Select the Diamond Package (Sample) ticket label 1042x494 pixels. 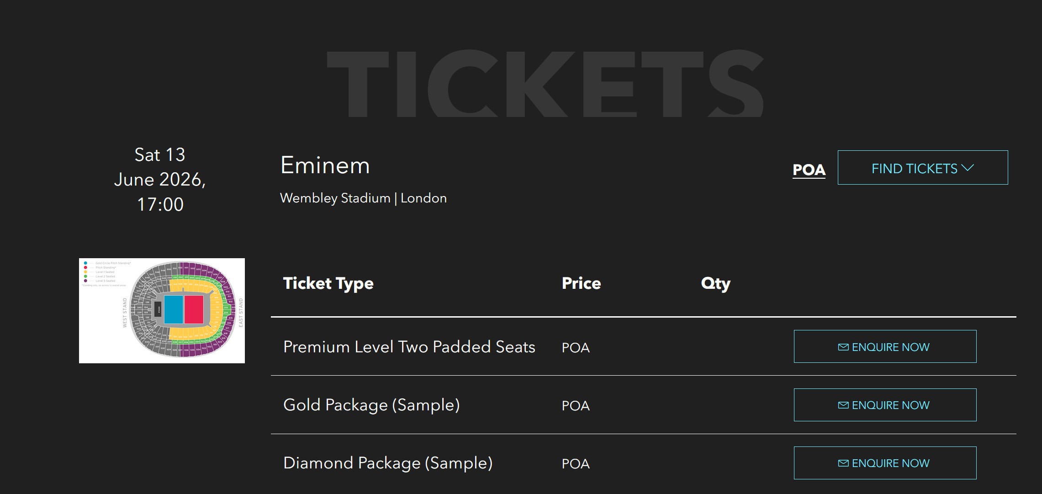tap(388, 463)
